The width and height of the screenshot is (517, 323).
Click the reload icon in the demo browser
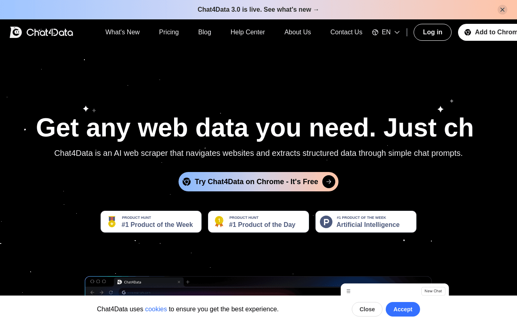(111, 292)
